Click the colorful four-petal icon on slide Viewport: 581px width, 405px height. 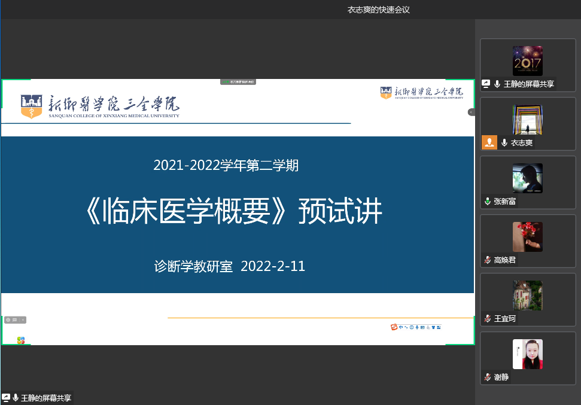coord(21,340)
